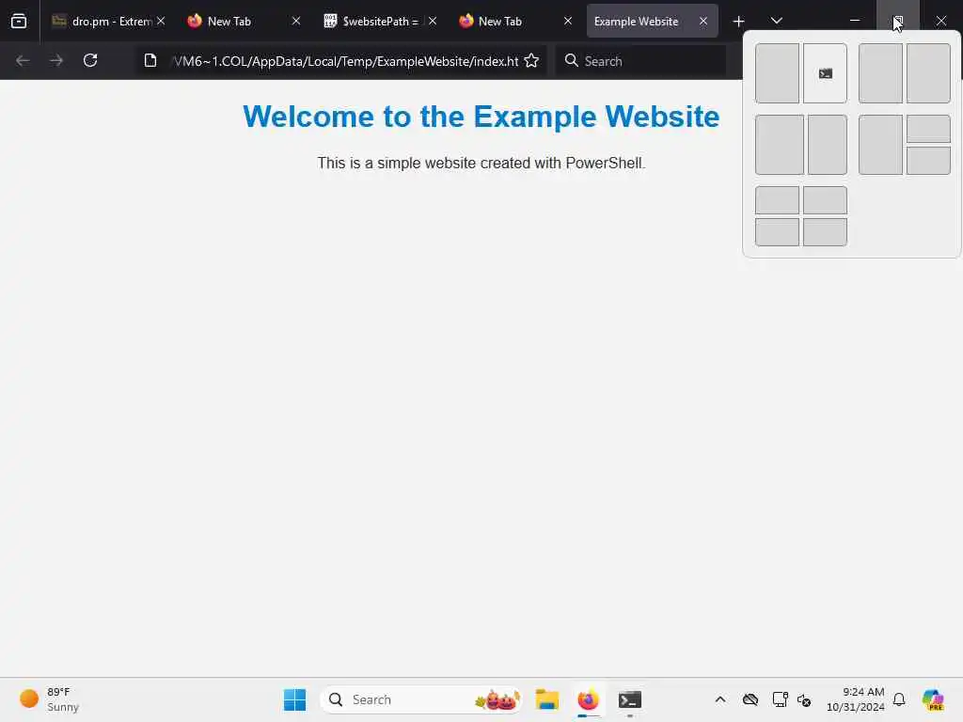Snap to top-left quadrant of grid layout
The height and width of the screenshot is (722, 963).
(x=777, y=200)
